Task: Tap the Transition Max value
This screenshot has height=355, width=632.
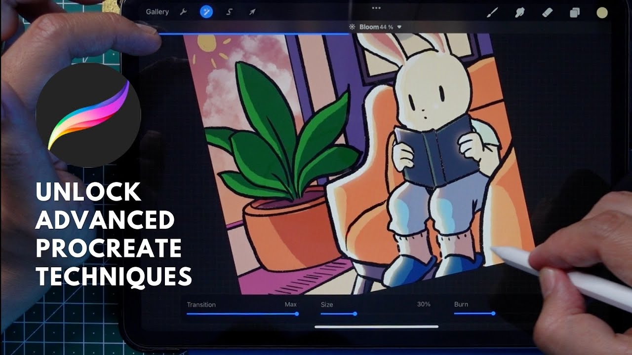Action: click(x=291, y=304)
